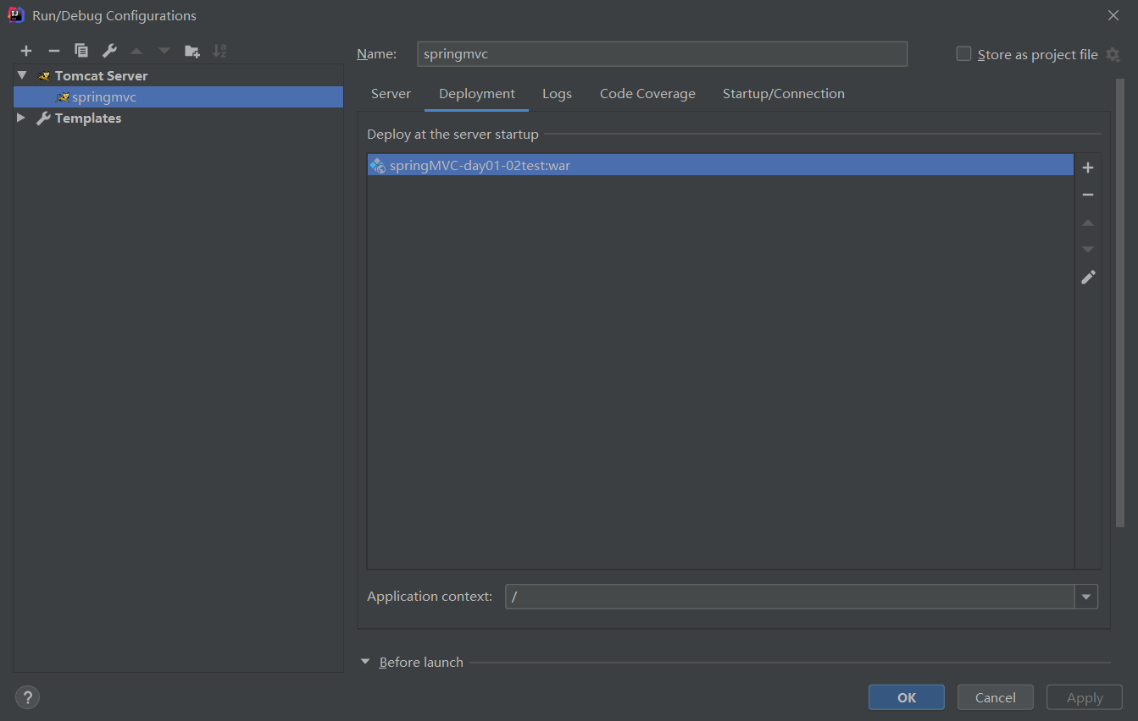Collapse the Before launch section
This screenshot has width=1138, height=721.
(x=365, y=662)
